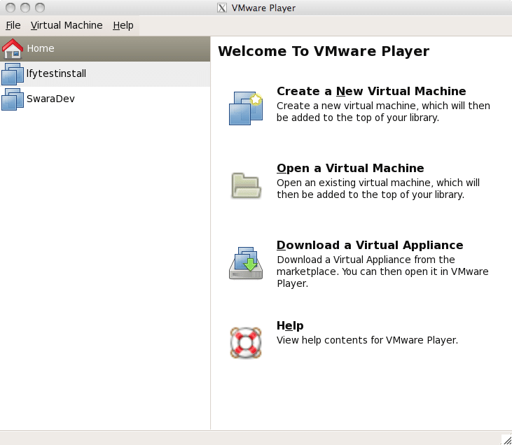The width and height of the screenshot is (512, 445).
Task: Click the SwaraDev virtual machine icon
Action: coord(13,99)
